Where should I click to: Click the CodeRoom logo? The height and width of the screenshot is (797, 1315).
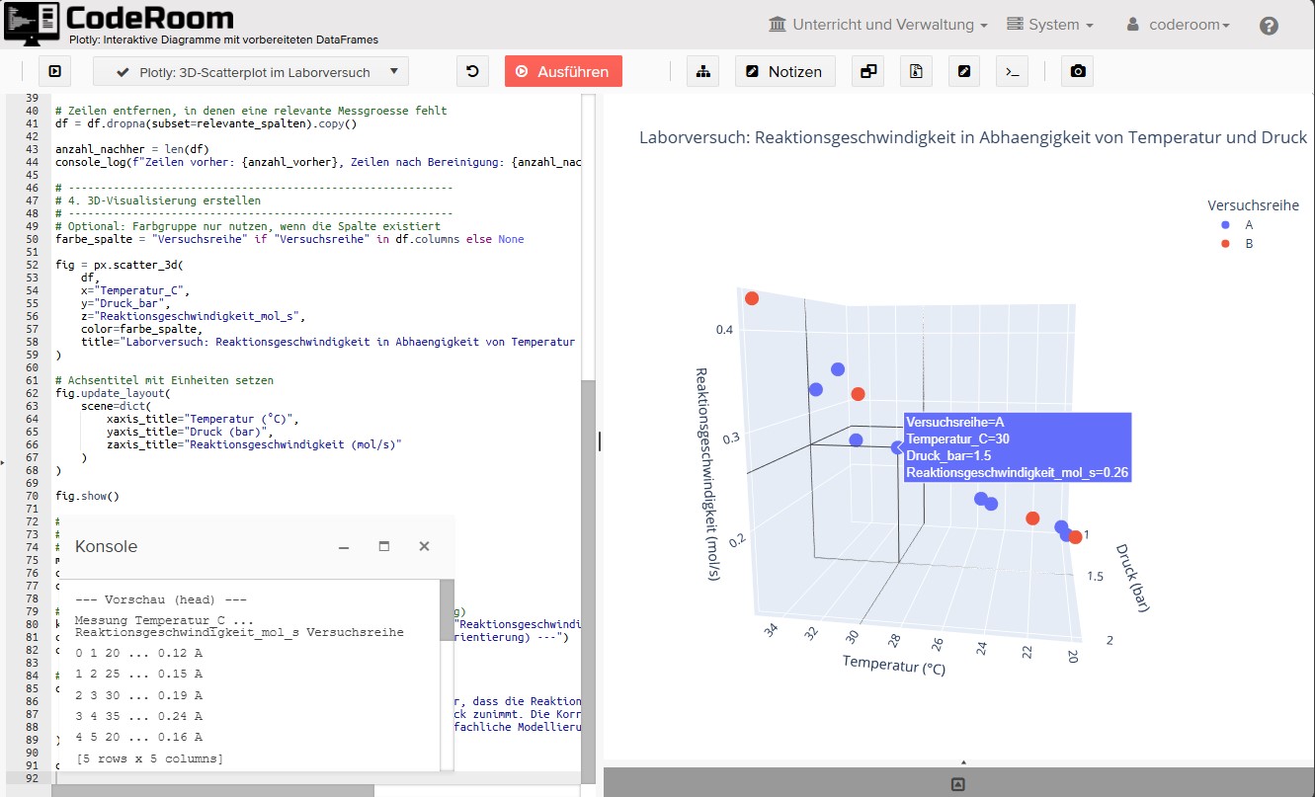tap(119, 22)
